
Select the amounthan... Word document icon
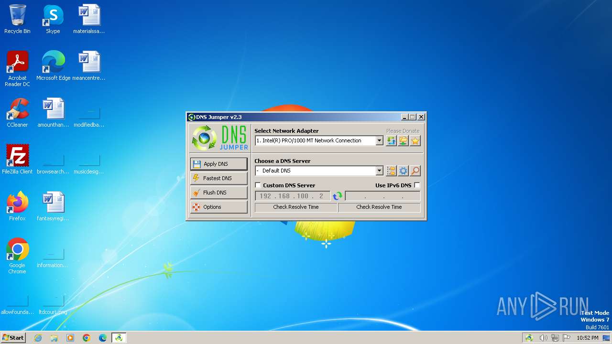tap(53, 113)
